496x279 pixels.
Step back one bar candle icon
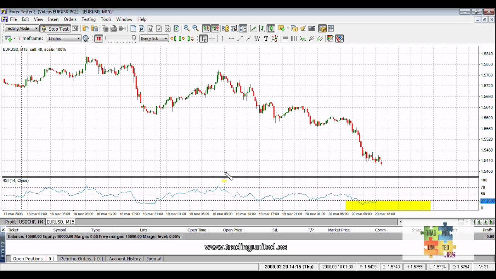click(174, 38)
